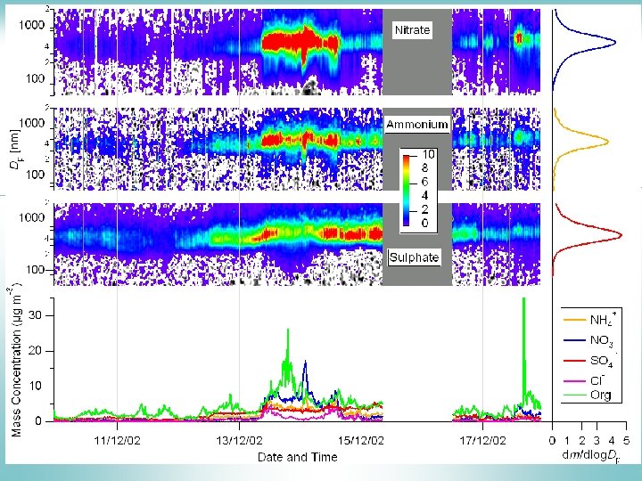
Task: Click the 100 tick in the Sulphate panel
Action: point(35,270)
